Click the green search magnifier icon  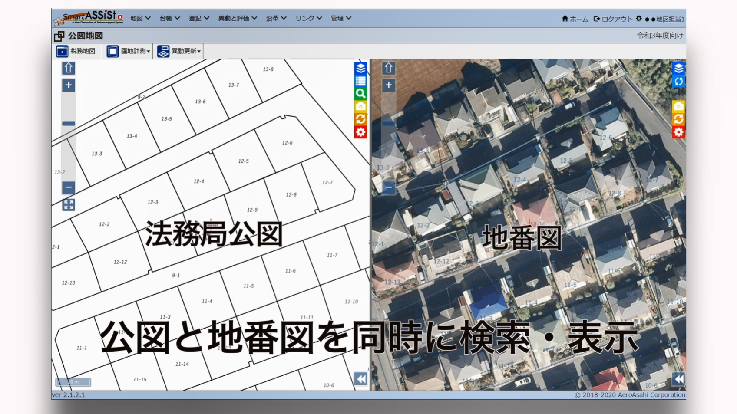(x=360, y=93)
